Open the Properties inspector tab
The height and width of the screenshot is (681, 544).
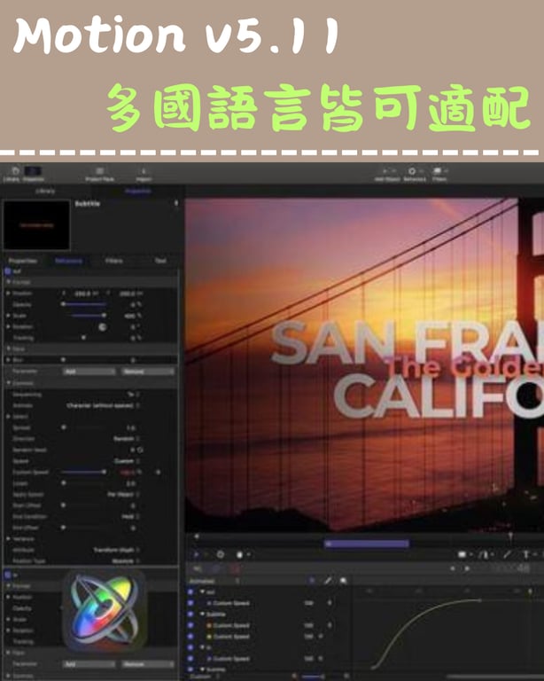pyautogui.click(x=22, y=261)
